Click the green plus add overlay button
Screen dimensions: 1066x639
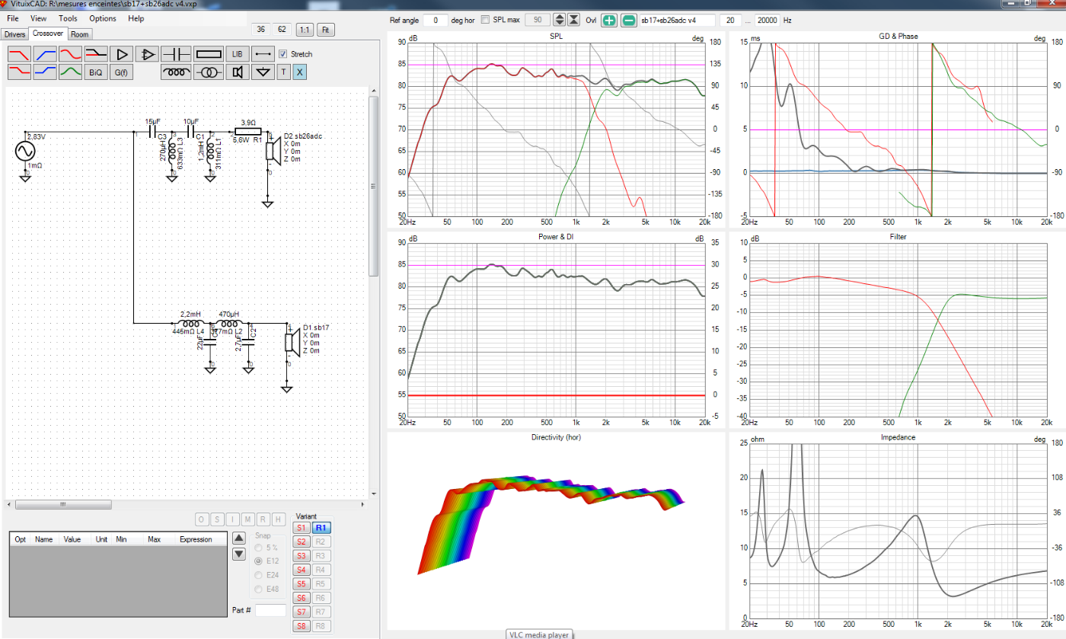point(608,20)
